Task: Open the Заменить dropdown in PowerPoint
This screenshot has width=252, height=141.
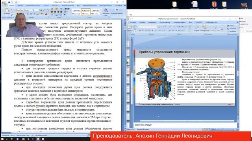Action: 232,29
